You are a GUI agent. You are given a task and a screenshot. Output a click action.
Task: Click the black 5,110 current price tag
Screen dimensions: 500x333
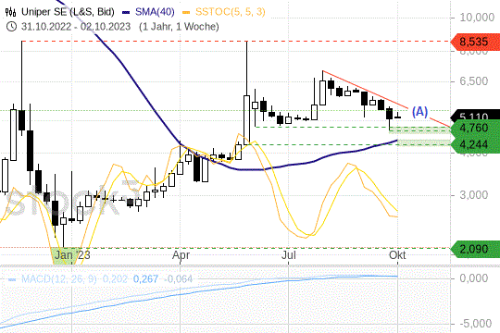475,116
